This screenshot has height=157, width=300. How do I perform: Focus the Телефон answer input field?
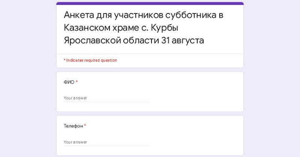[107, 142]
